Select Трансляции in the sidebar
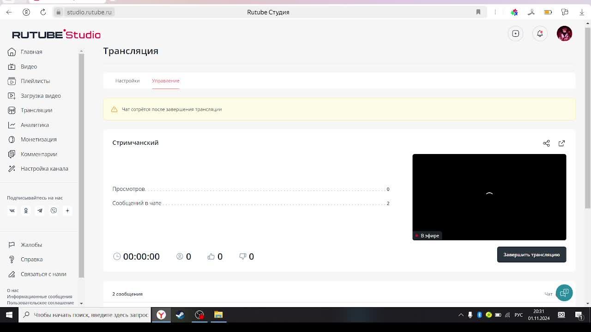Viewport: 591px width, 332px height. coord(36,110)
